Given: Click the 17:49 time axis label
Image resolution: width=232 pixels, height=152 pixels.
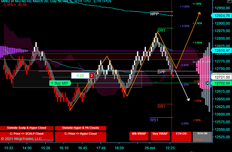Looking at the screenshot, I should pos(101,148).
